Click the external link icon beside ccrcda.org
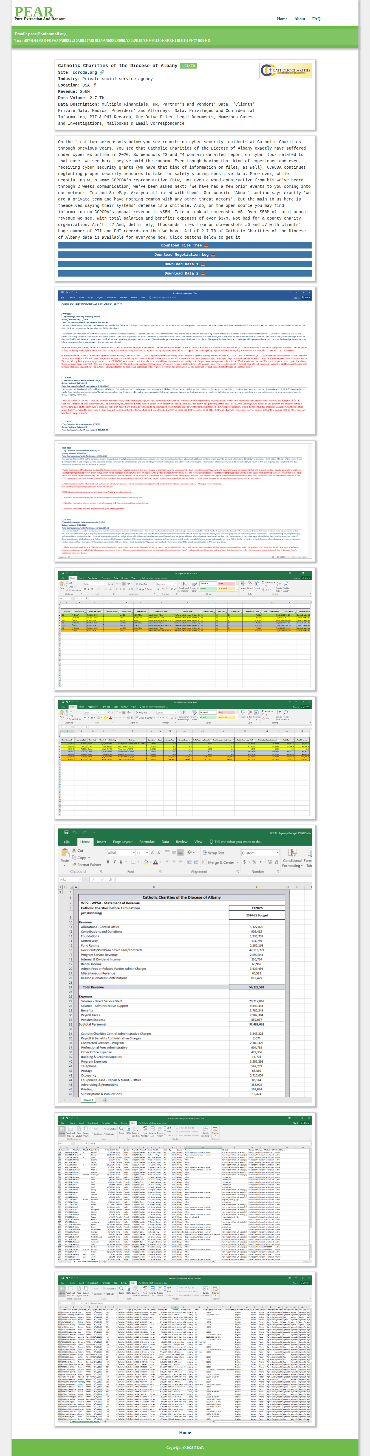Viewport: 370px width, 1456px height. pyautogui.click(x=102, y=72)
